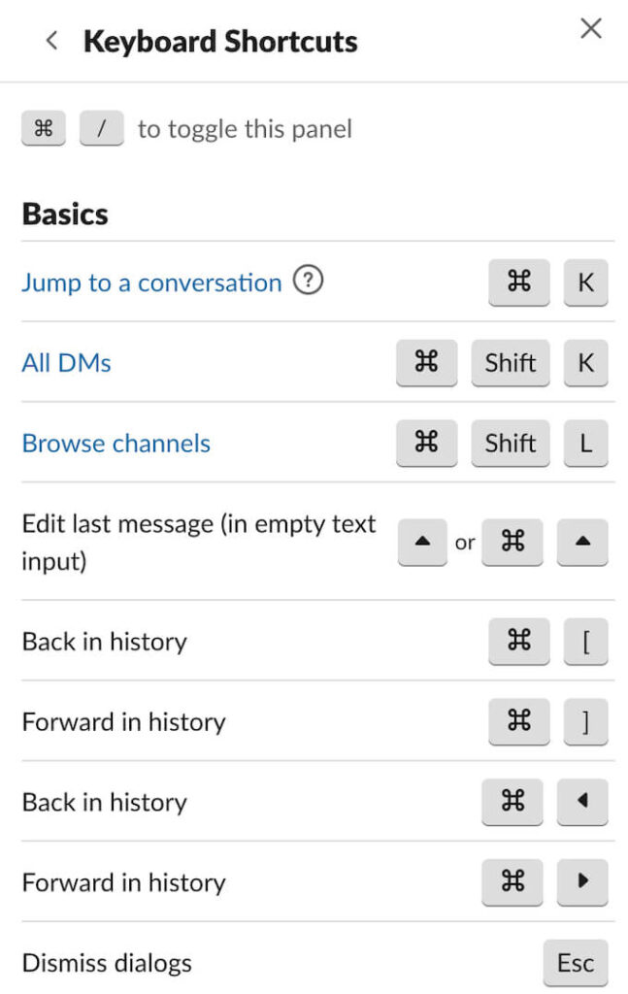This screenshot has width=628, height=994.
Task: Click the help icon next to Jump to a conversation
Action: (x=308, y=282)
